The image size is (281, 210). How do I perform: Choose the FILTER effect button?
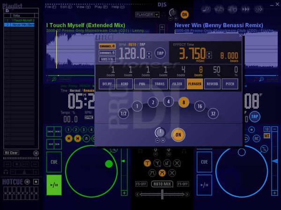point(177,84)
